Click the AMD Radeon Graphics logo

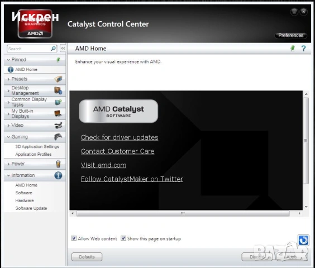(35, 23)
